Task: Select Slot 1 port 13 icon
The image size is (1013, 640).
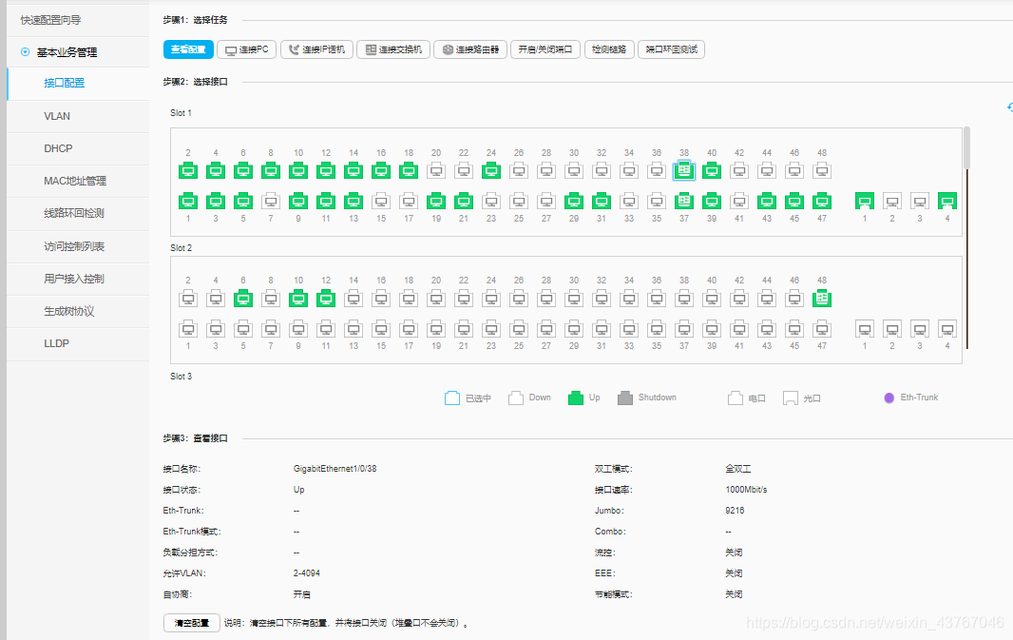Action: pyautogui.click(x=354, y=201)
